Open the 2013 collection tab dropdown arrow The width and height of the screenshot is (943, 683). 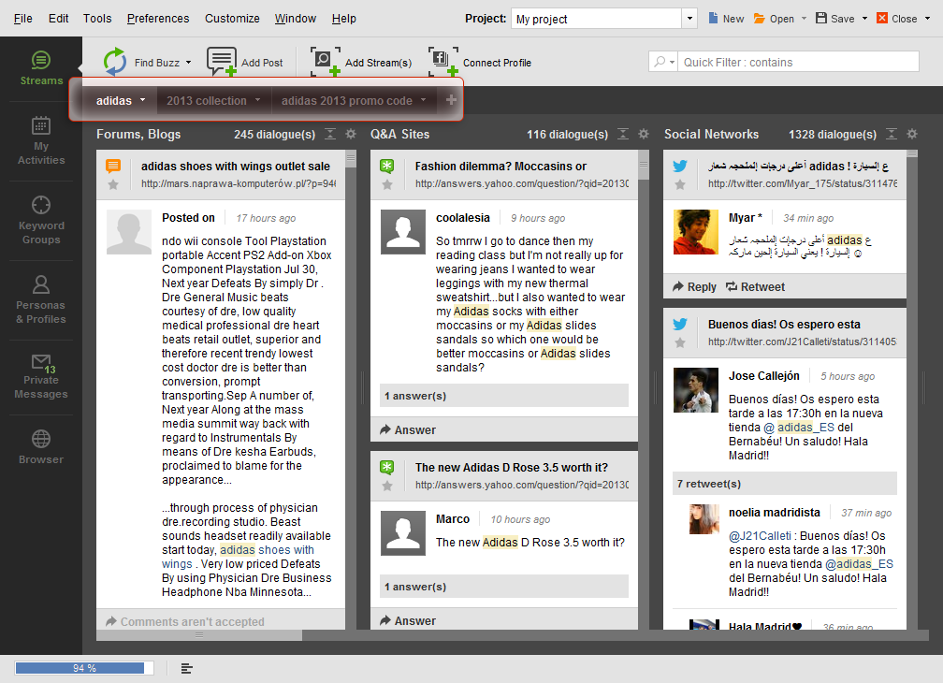(x=258, y=100)
